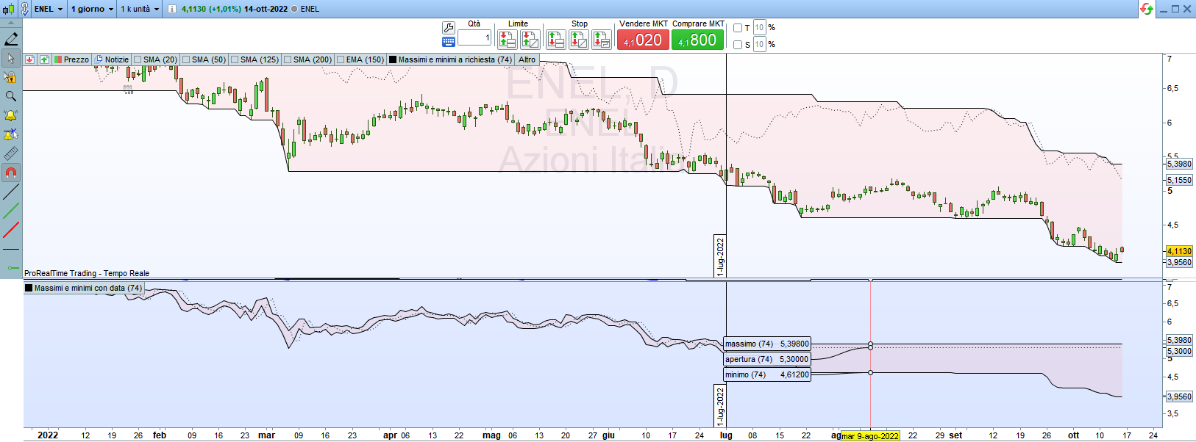Open Massimi e minimi a richiesta (74)

coord(450,59)
